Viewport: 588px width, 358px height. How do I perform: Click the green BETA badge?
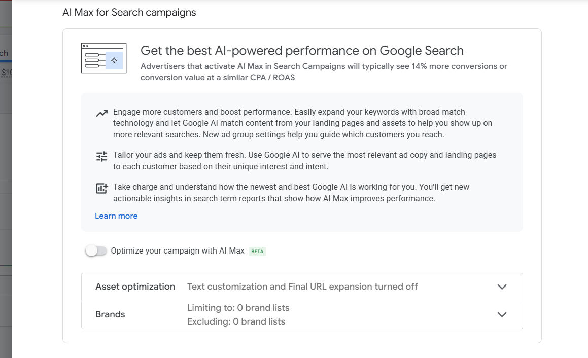(x=257, y=251)
